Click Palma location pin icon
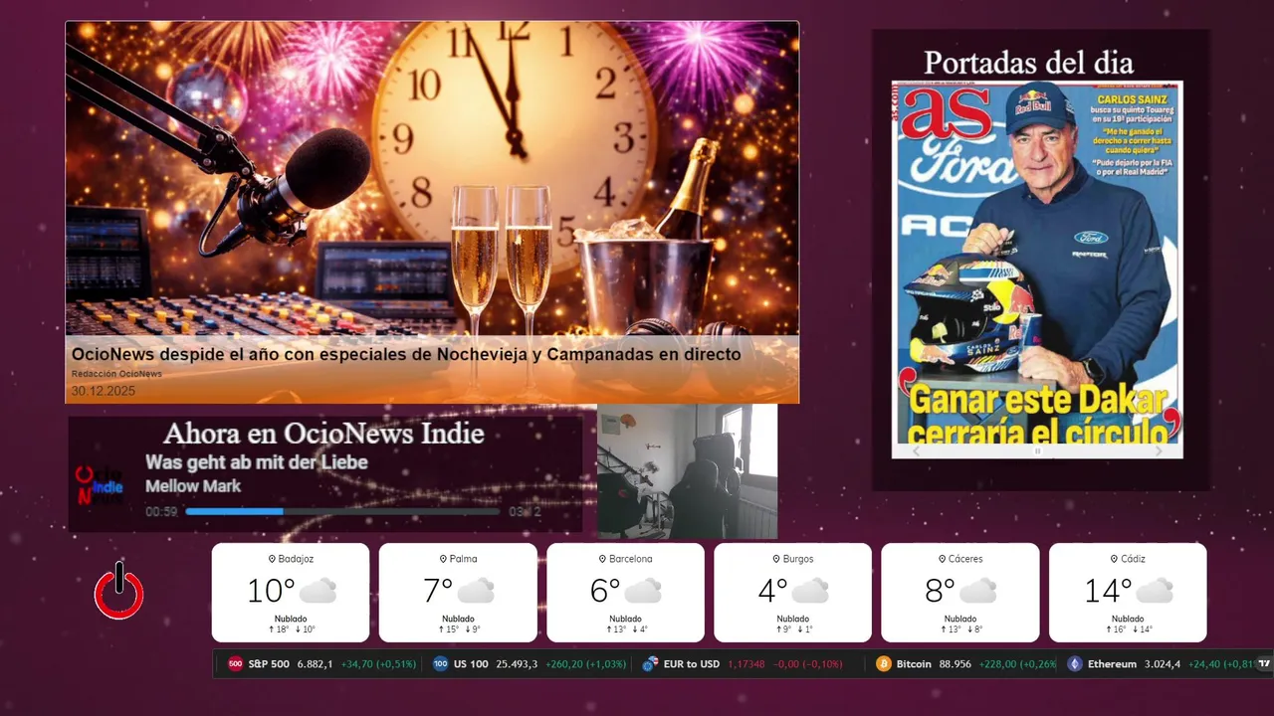The image size is (1274, 716). click(x=443, y=559)
